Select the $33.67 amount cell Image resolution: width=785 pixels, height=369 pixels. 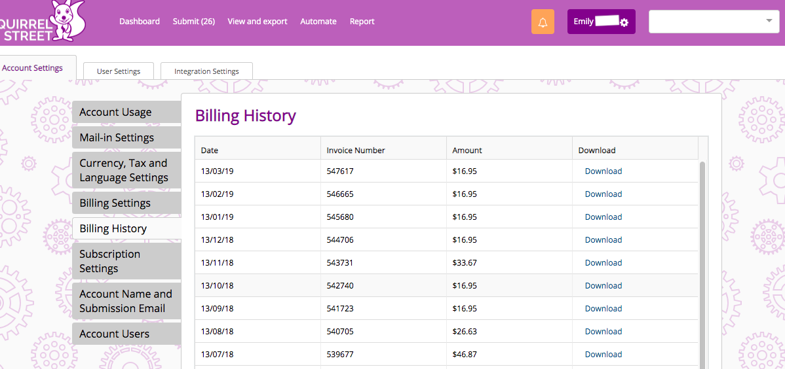[509, 263]
